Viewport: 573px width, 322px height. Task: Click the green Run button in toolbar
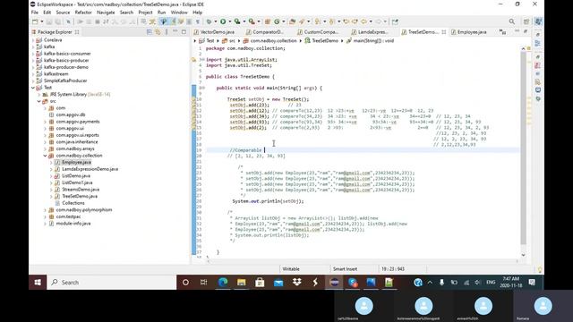point(223,21)
